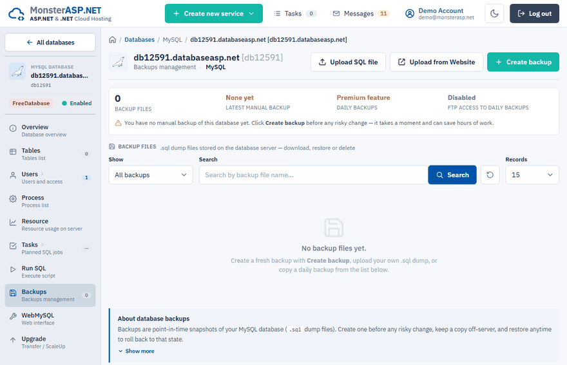Open Upgrade Transfer / ScaleUp
Image resolution: width=567 pixels, height=365 pixels.
click(x=50, y=342)
